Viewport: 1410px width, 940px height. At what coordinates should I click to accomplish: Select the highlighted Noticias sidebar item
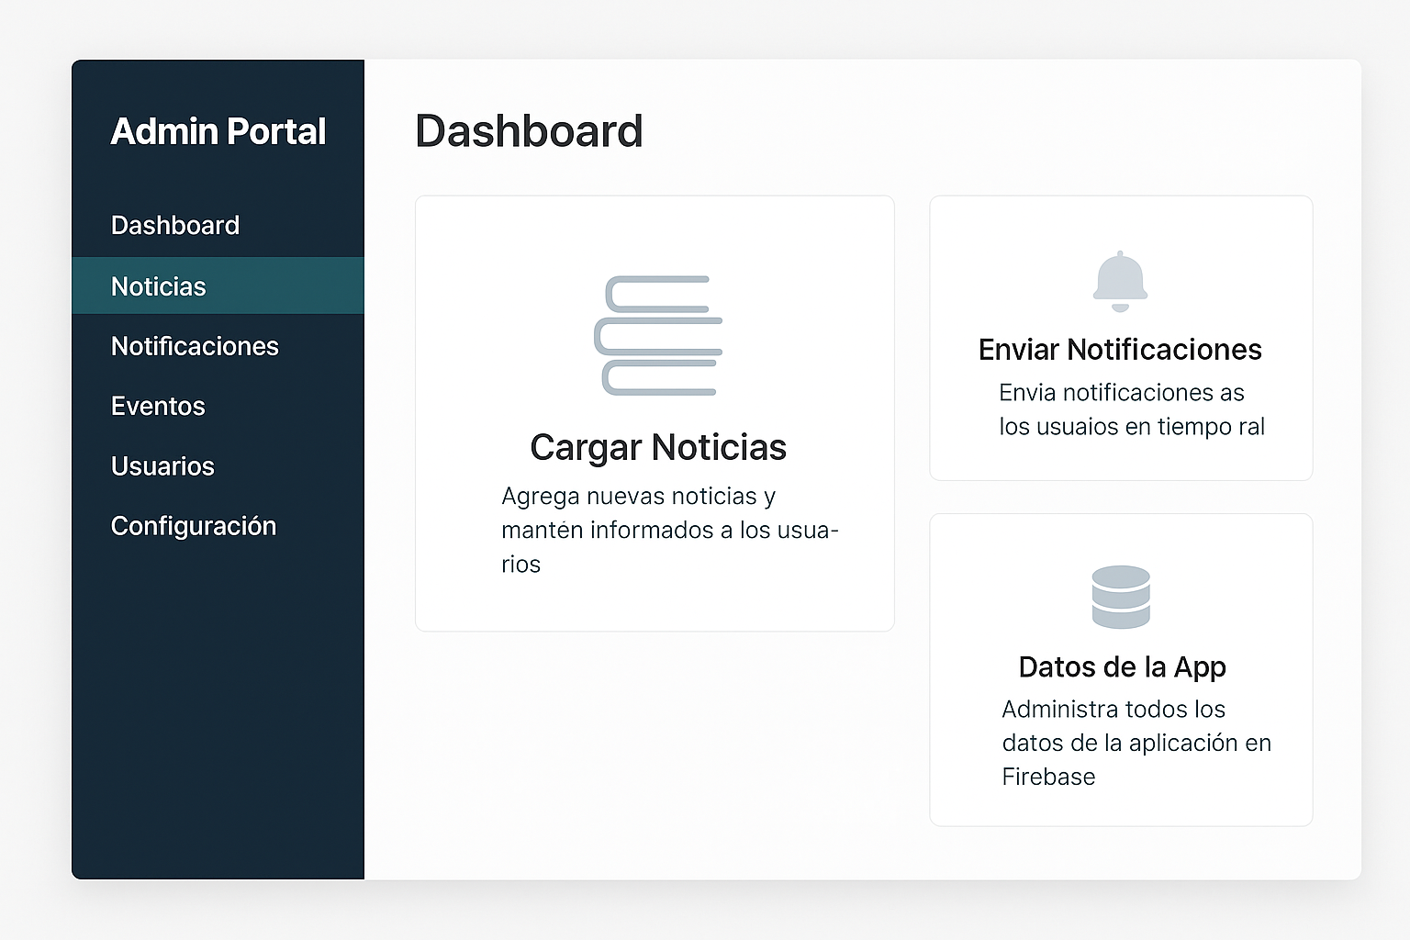(x=159, y=286)
